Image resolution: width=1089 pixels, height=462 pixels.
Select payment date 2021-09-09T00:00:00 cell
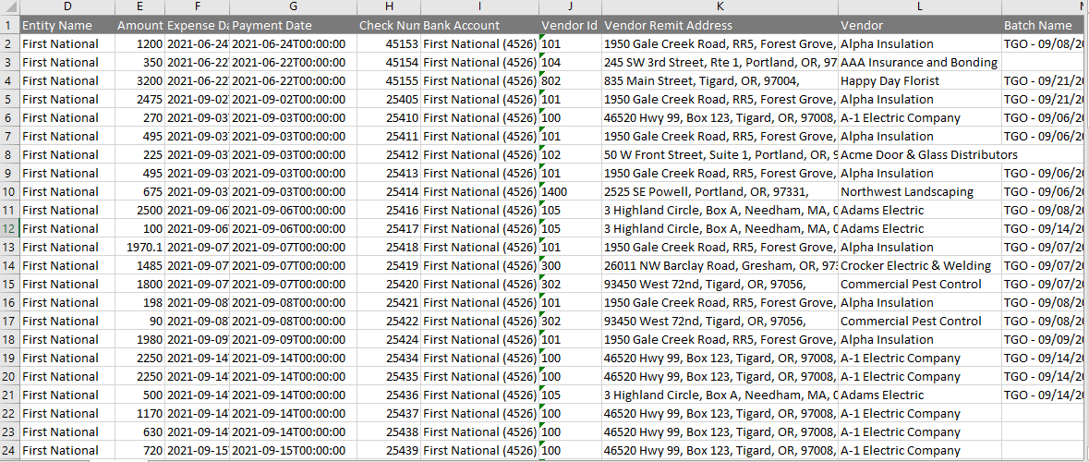[293, 339]
